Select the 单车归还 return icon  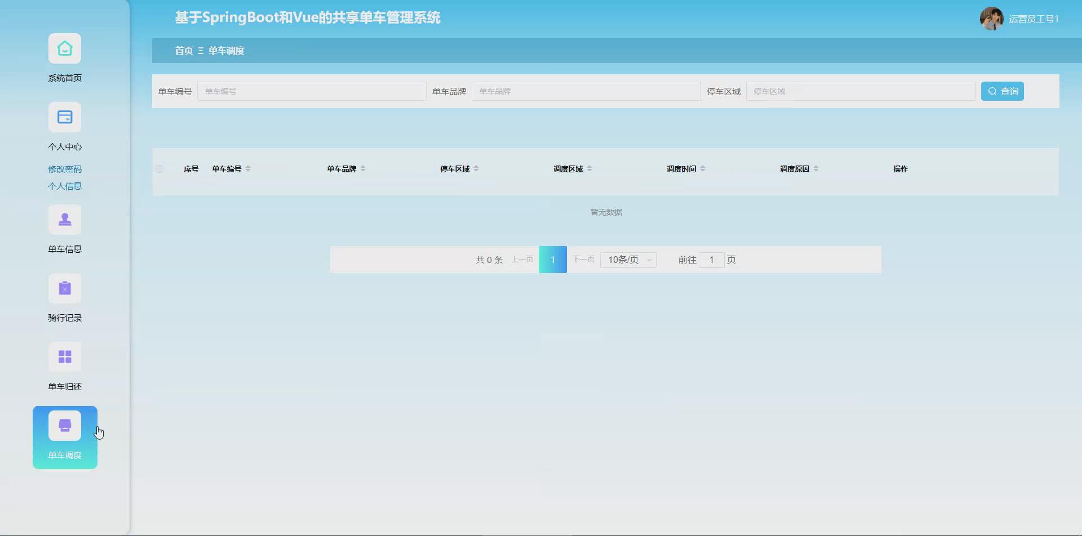(x=65, y=356)
